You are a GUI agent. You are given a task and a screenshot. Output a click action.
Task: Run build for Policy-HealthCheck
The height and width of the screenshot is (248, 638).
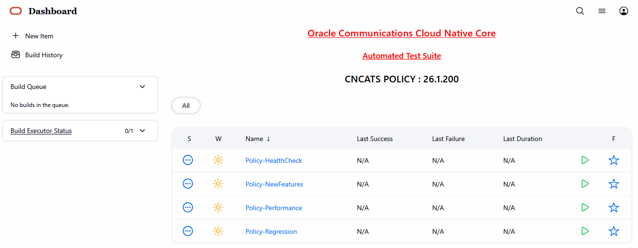coord(585,160)
